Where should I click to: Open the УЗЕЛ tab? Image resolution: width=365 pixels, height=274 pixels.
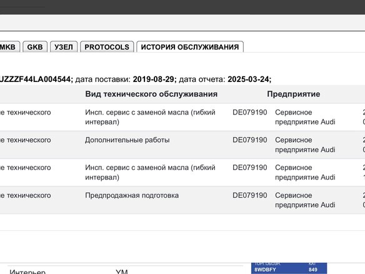64,47
